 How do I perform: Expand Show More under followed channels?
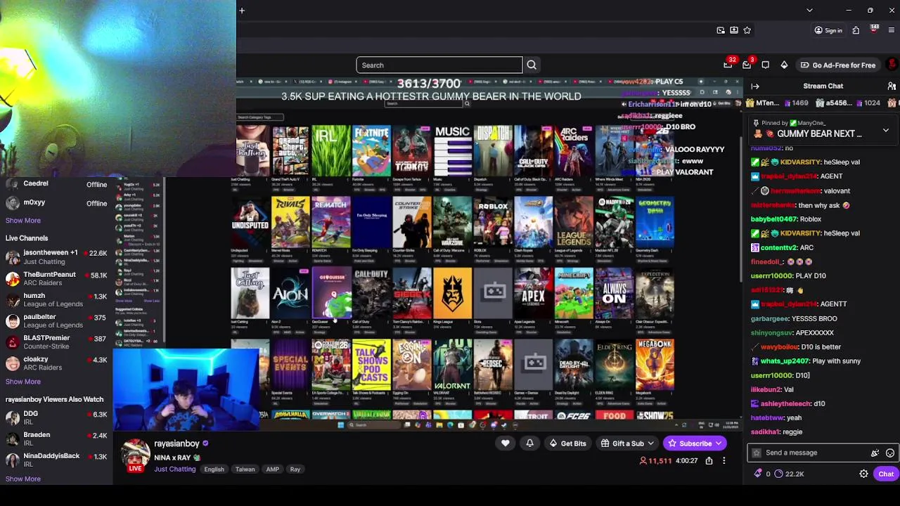23,220
